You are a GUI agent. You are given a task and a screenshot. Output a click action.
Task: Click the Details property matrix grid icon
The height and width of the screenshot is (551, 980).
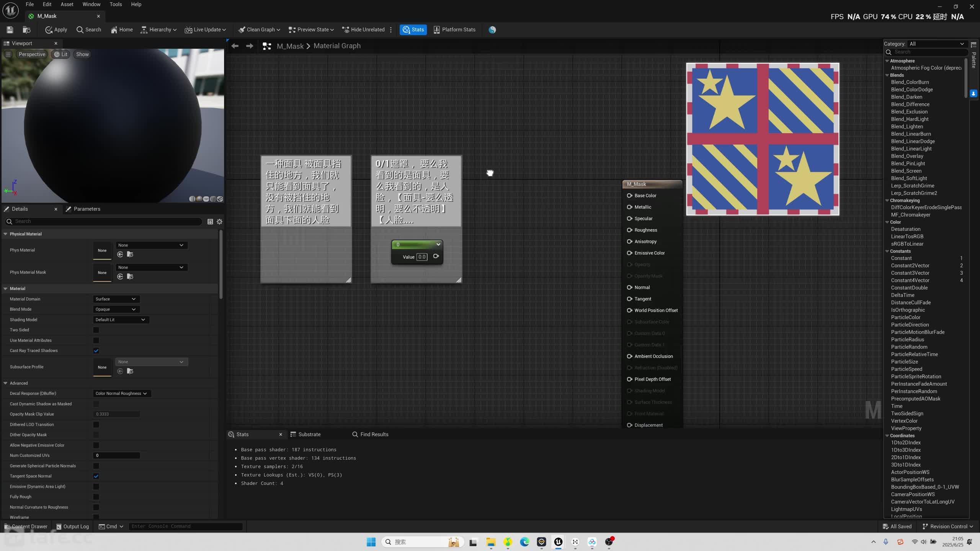pyautogui.click(x=210, y=222)
